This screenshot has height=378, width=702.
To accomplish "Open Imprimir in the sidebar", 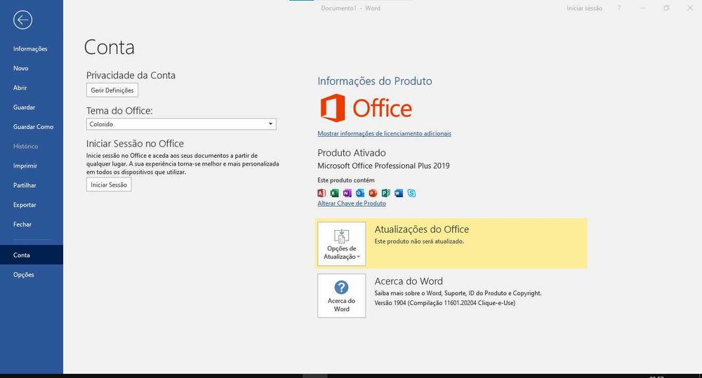I will coord(32,166).
